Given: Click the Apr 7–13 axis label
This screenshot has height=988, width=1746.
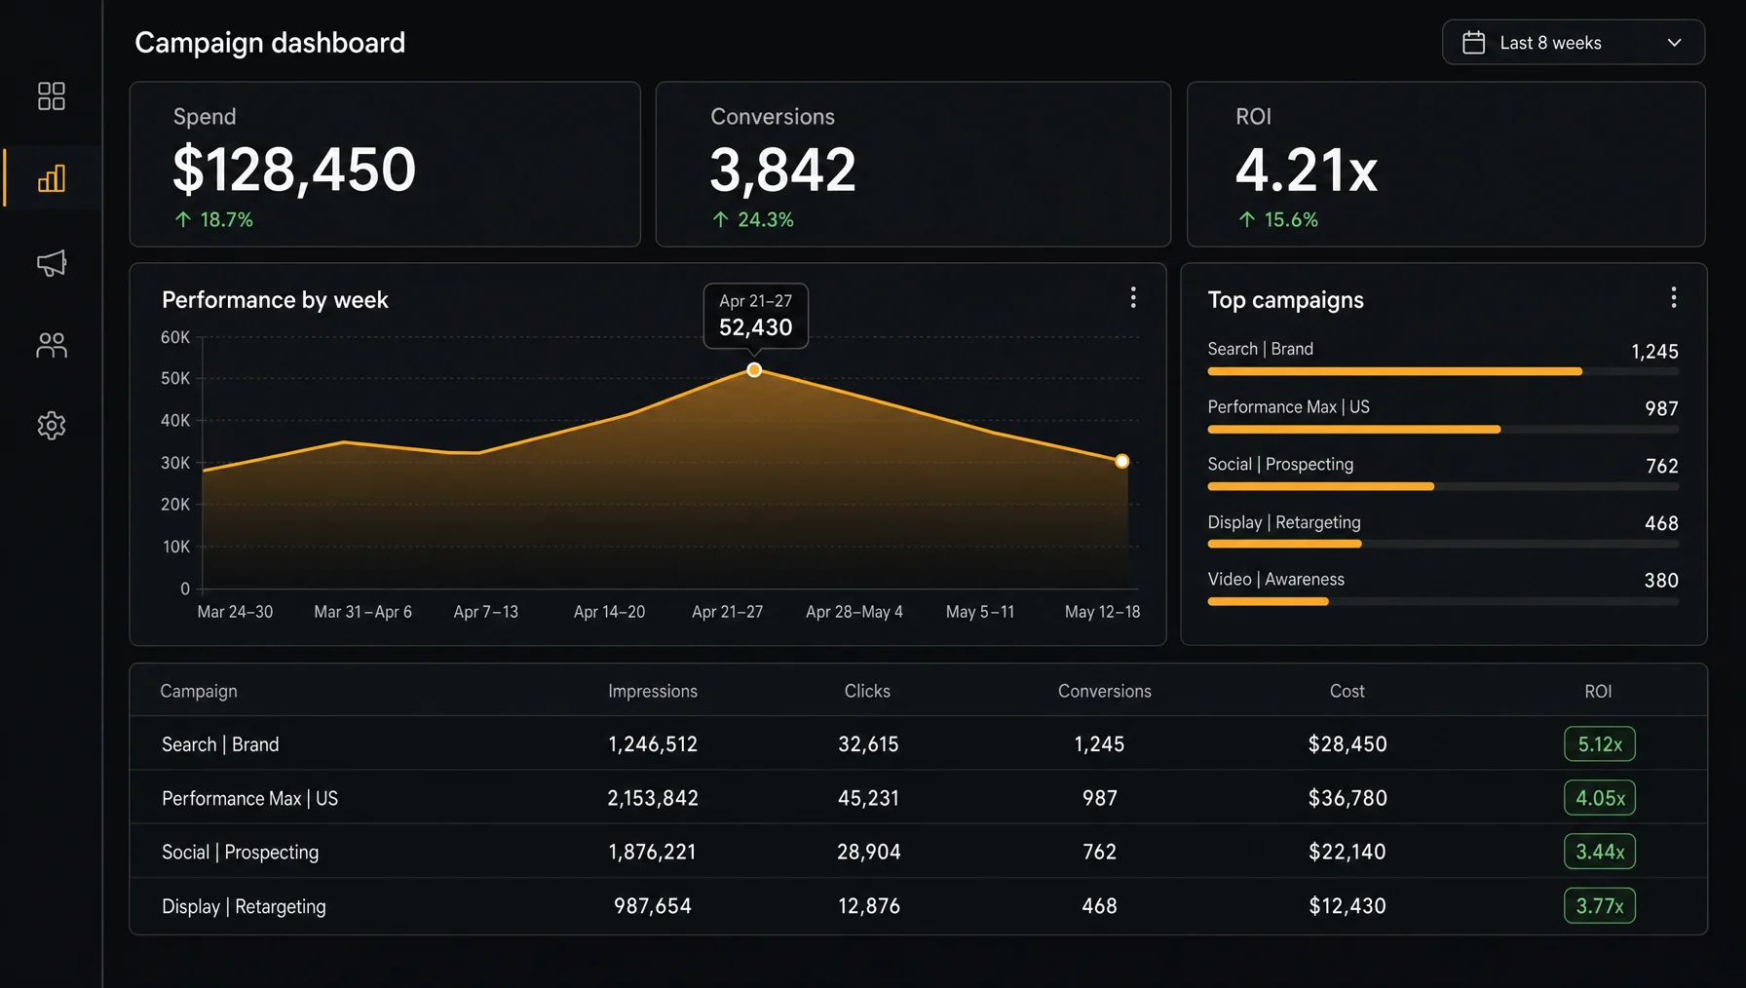Looking at the screenshot, I should [485, 612].
